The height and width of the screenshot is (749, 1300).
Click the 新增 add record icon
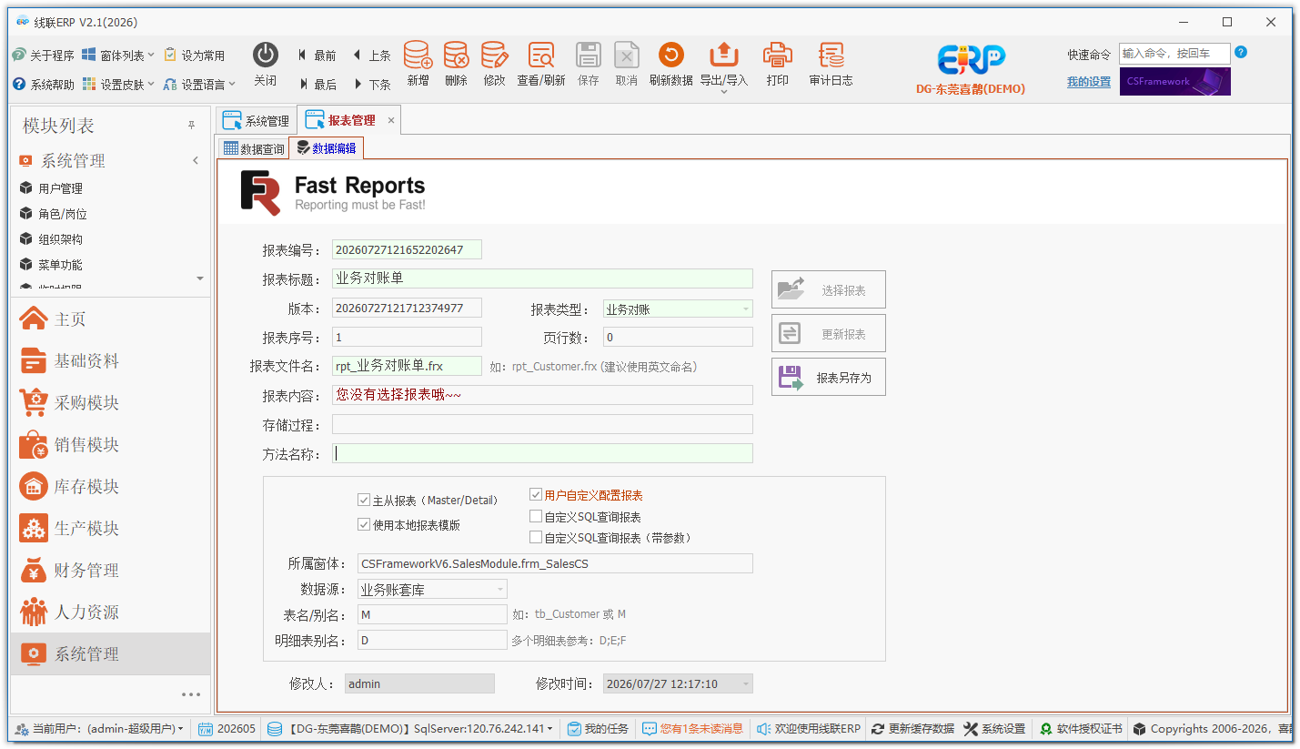pos(418,56)
